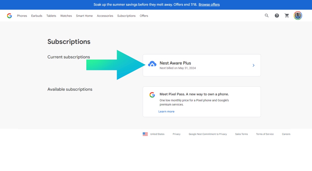Click the Nest Aware cloud home icon
The width and height of the screenshot is (312, 171).
pyautogui.click(x=152, y=64)
